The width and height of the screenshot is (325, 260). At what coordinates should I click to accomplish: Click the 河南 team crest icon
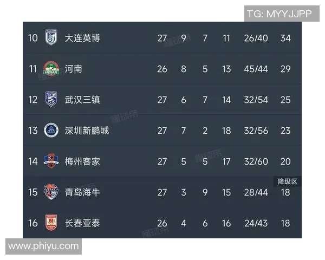51,69
